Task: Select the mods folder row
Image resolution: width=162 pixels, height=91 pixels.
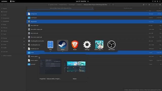Action: 94,53
